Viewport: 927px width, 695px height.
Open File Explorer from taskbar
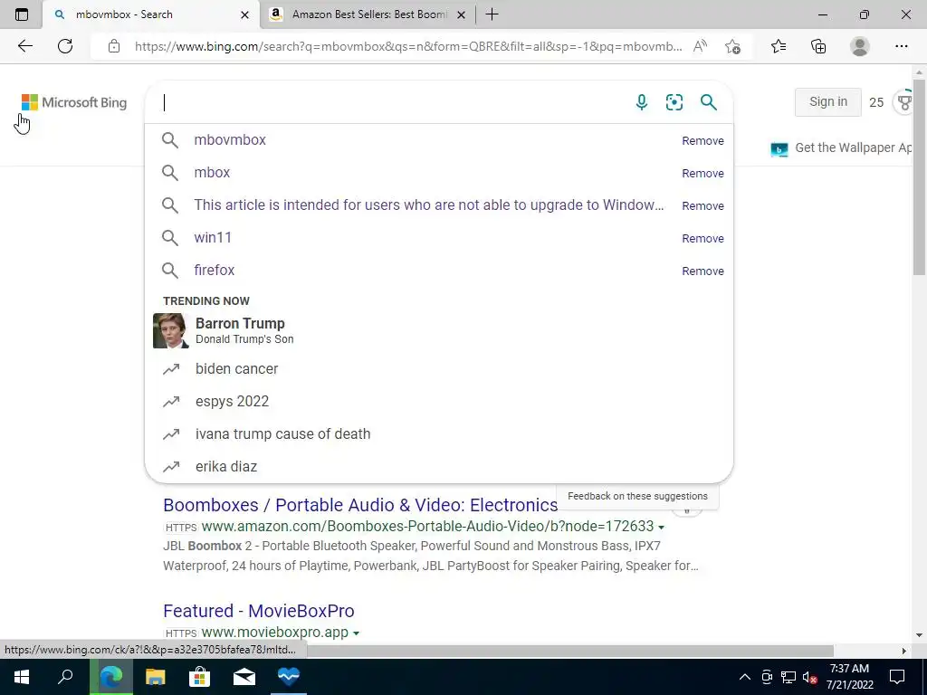click(155, 677)
